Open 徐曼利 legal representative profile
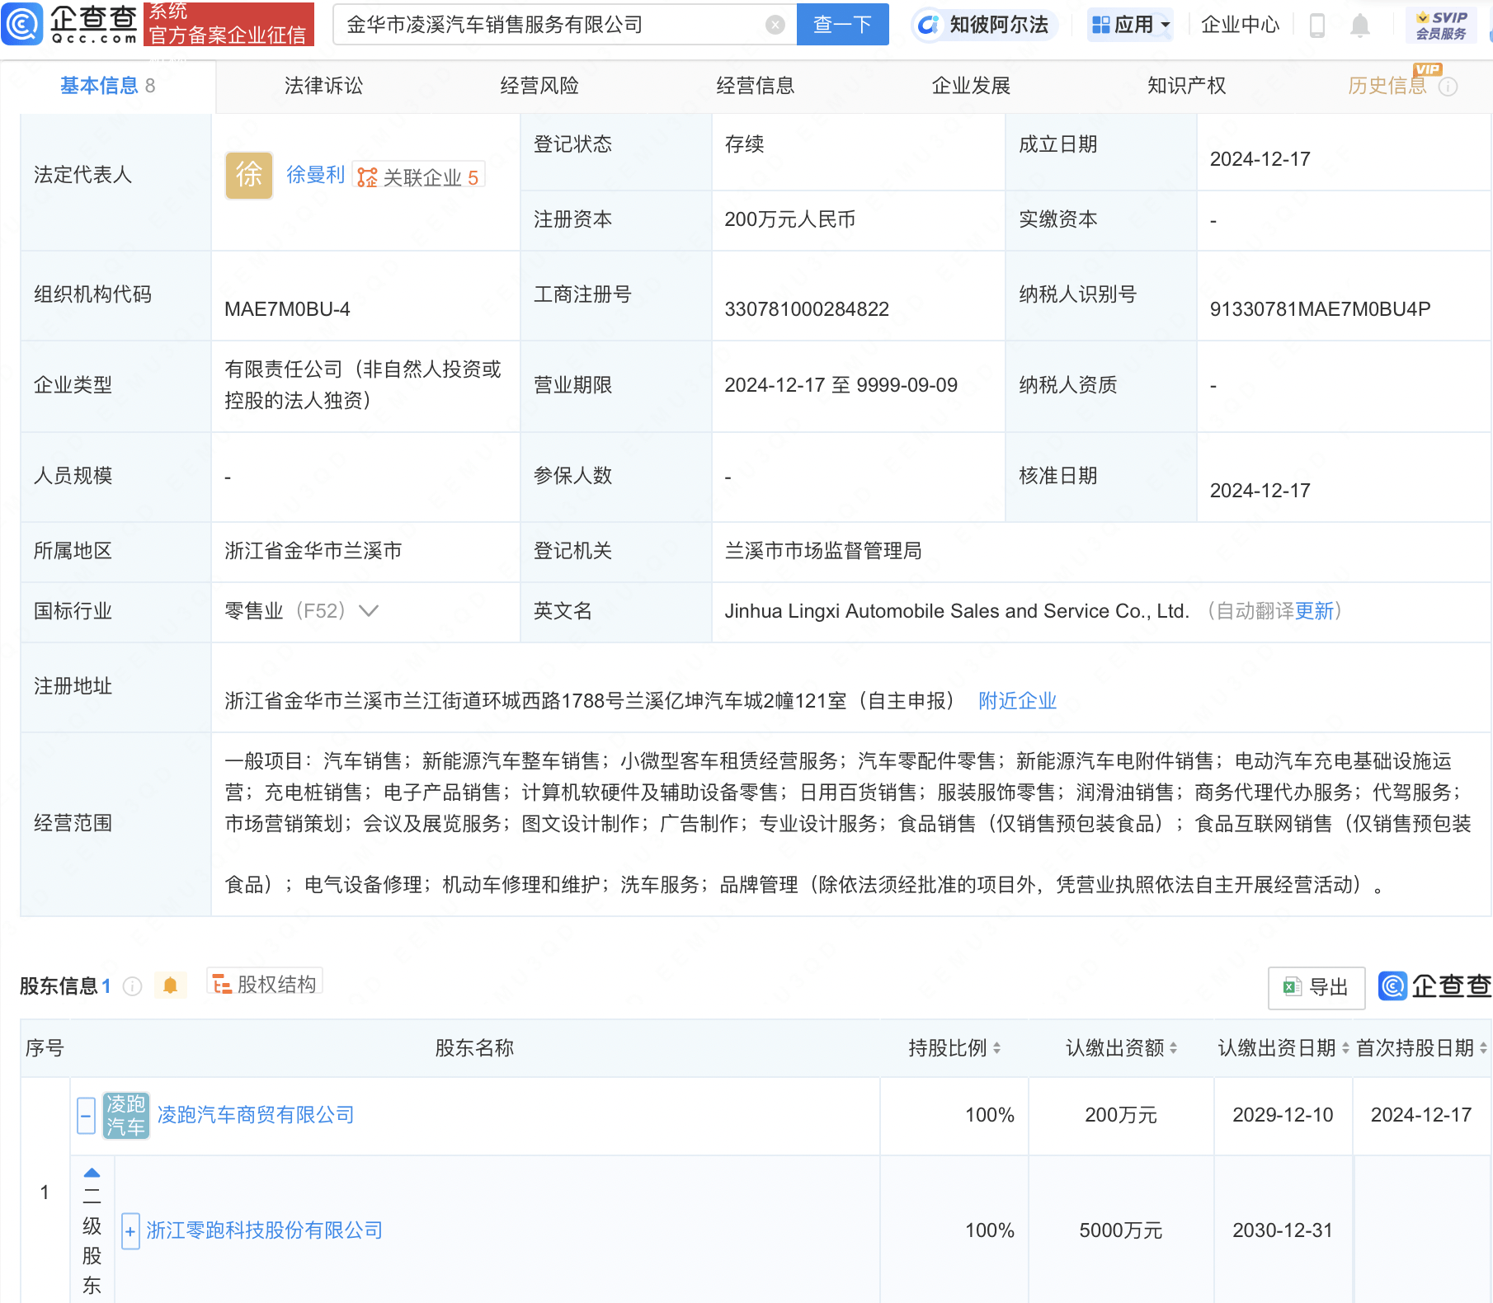 pyautogui.click(x=315, y=175)
